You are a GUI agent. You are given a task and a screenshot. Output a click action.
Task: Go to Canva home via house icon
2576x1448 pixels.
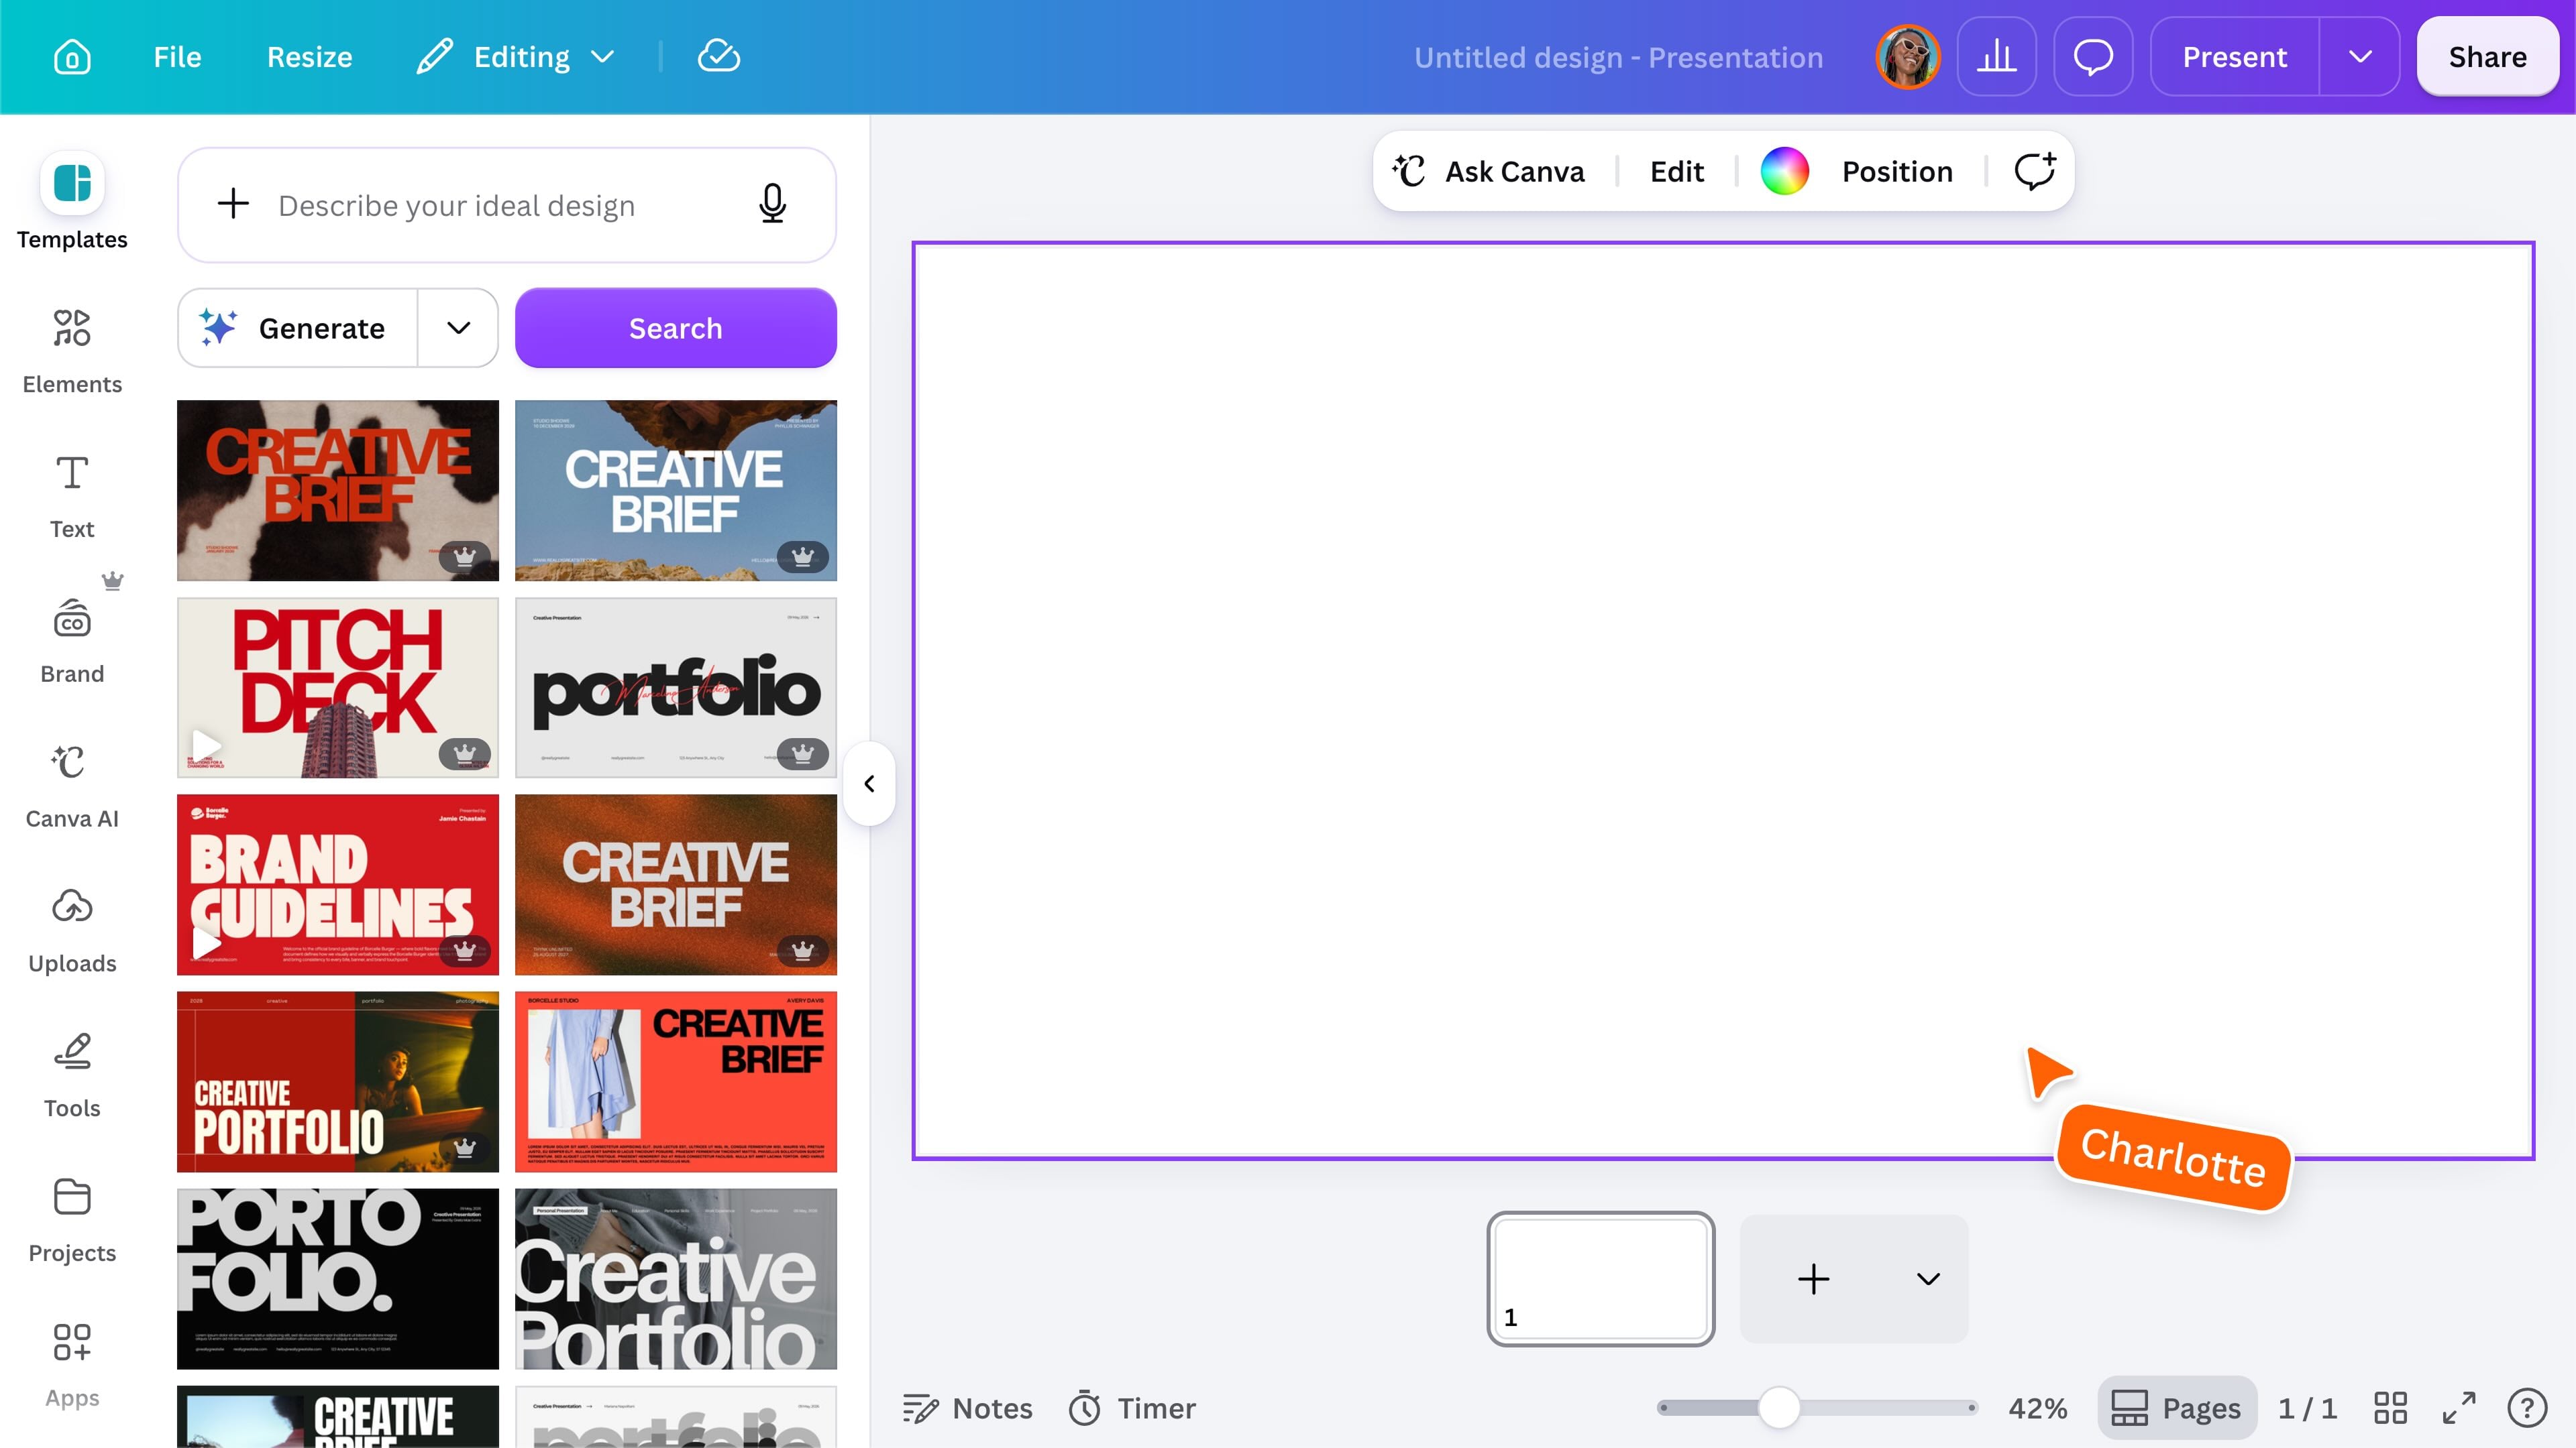pos(72,57)
